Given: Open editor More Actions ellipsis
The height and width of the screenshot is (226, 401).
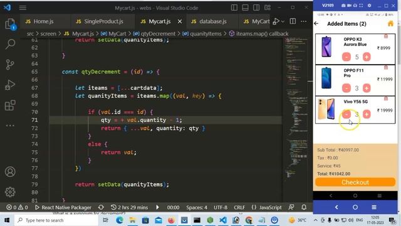Looking at the screenshot, I should pyautogui.click(x=303, y=21).
